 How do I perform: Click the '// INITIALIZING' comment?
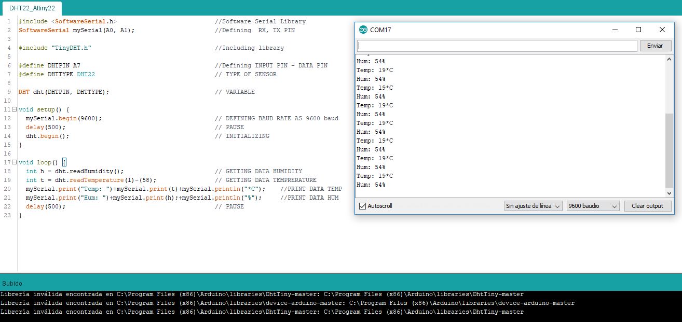click(x=242, y=136)
